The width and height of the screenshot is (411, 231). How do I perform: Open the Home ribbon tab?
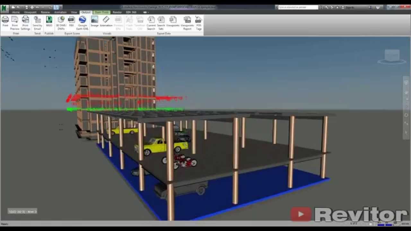click(16, 12)
